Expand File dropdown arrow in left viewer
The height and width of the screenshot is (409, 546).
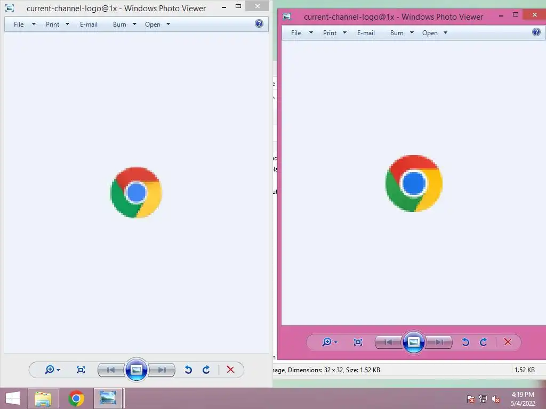[34, 24]
